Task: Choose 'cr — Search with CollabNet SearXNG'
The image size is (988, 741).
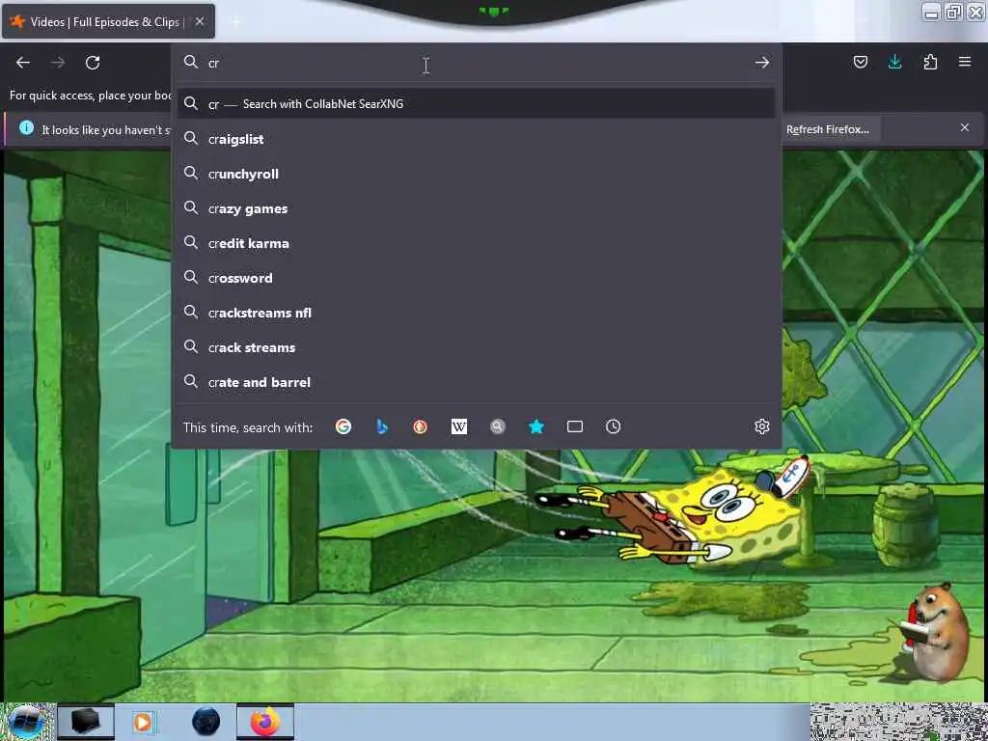Action: pos(477,104)
